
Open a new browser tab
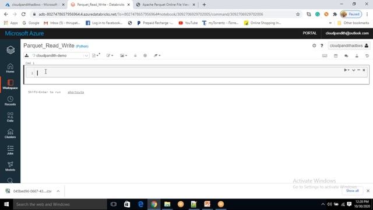click(x=204, y=5)
